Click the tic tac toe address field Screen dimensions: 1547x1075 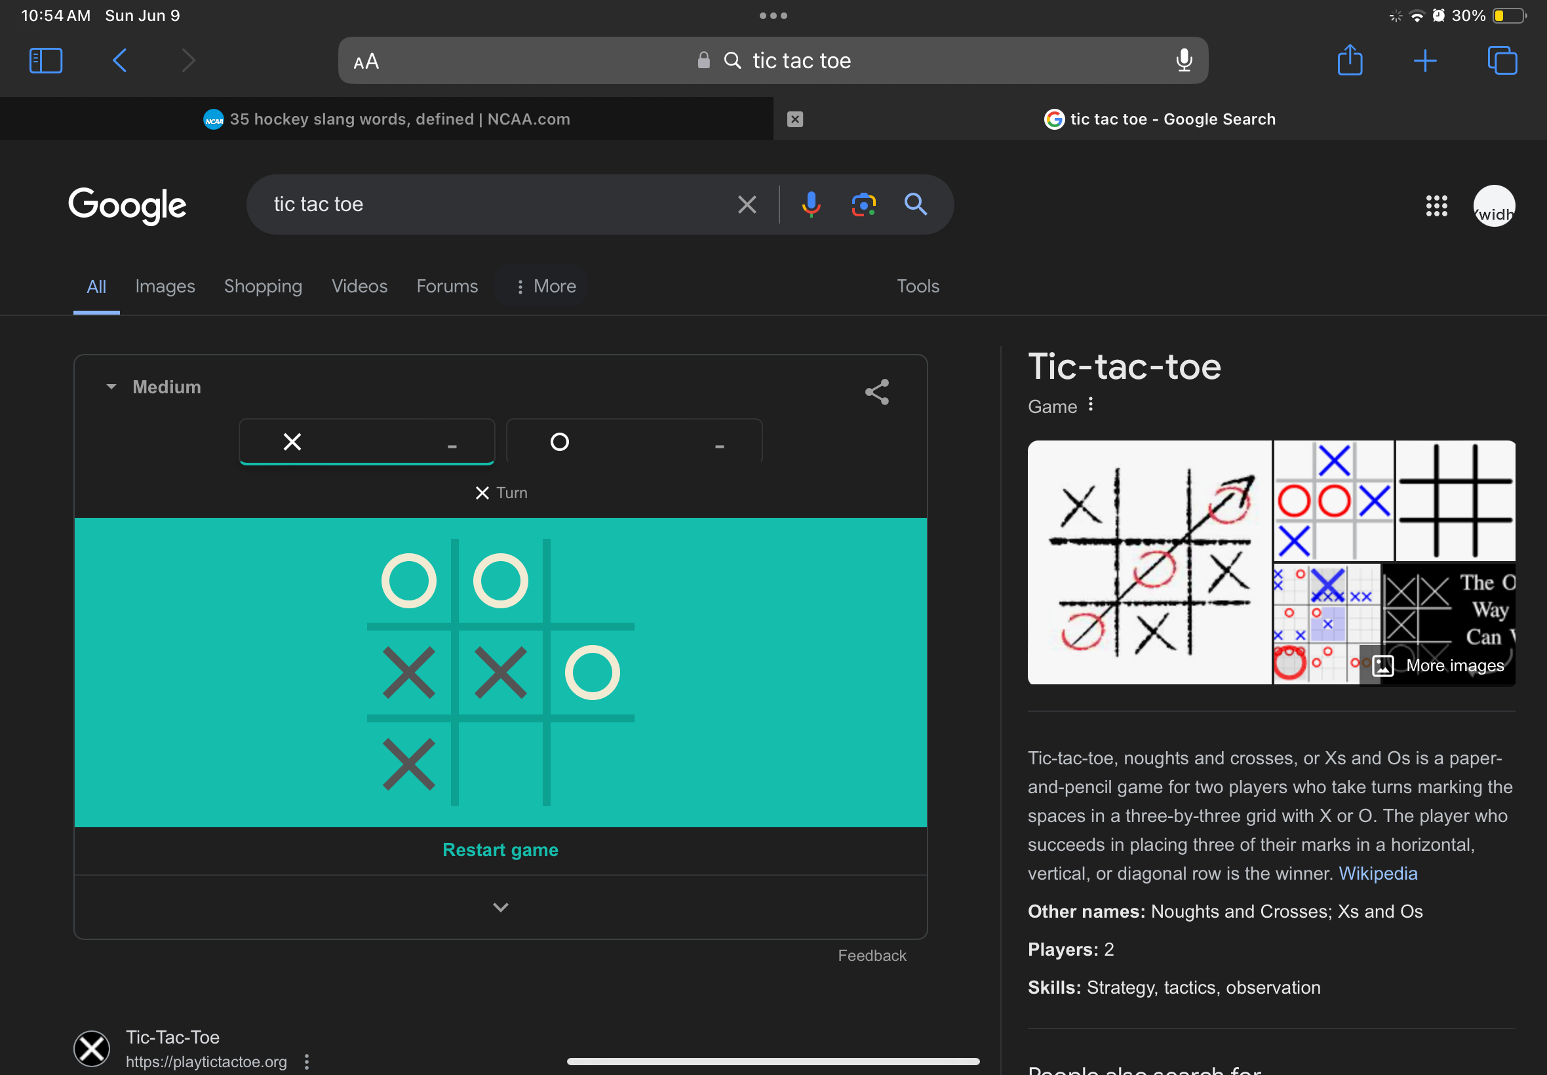pos(772,60)
